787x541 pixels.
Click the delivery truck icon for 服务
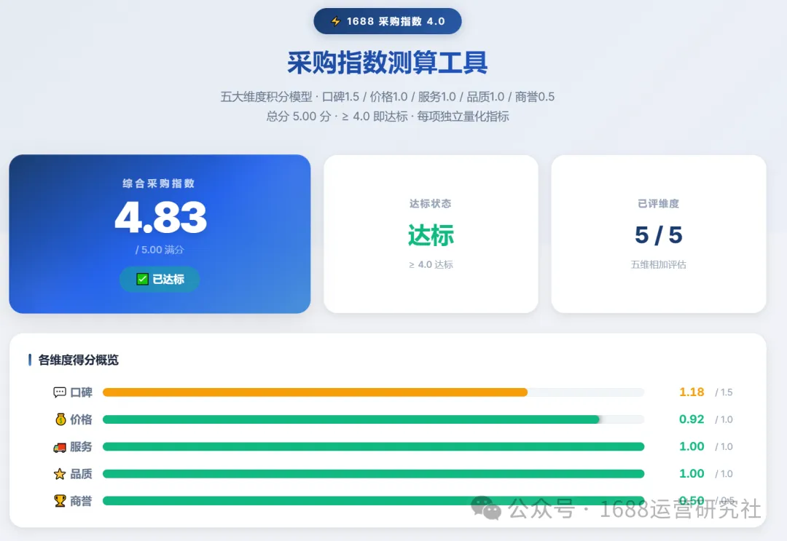tap(60, 447)
